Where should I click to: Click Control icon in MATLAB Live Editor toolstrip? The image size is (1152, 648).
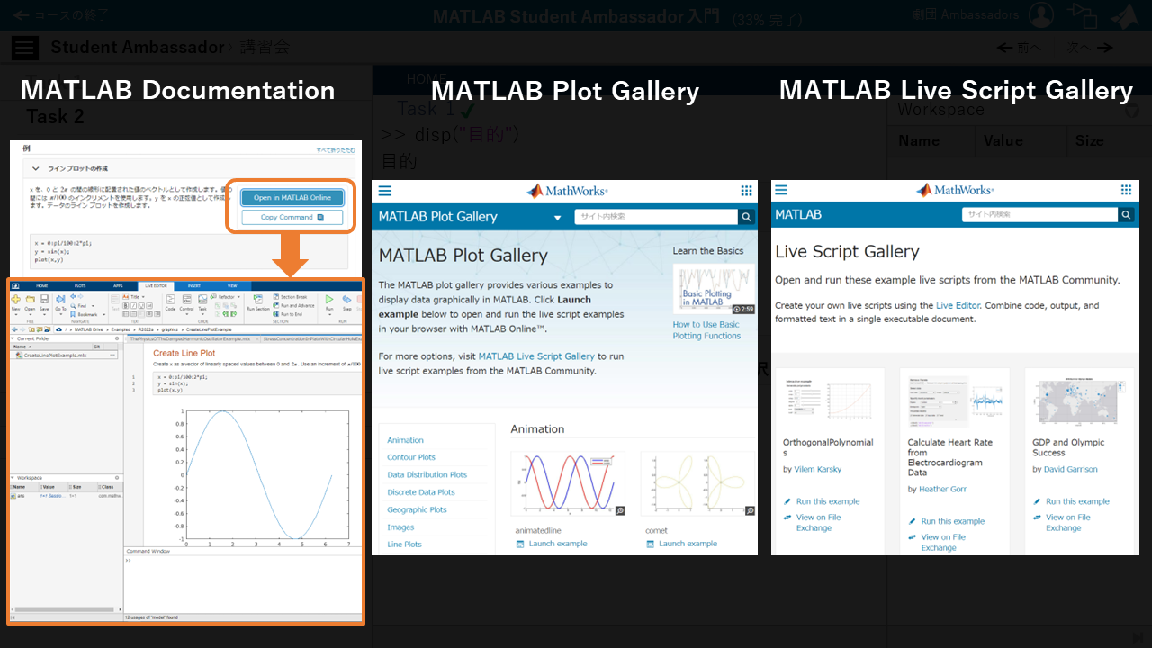coord(187,299)
